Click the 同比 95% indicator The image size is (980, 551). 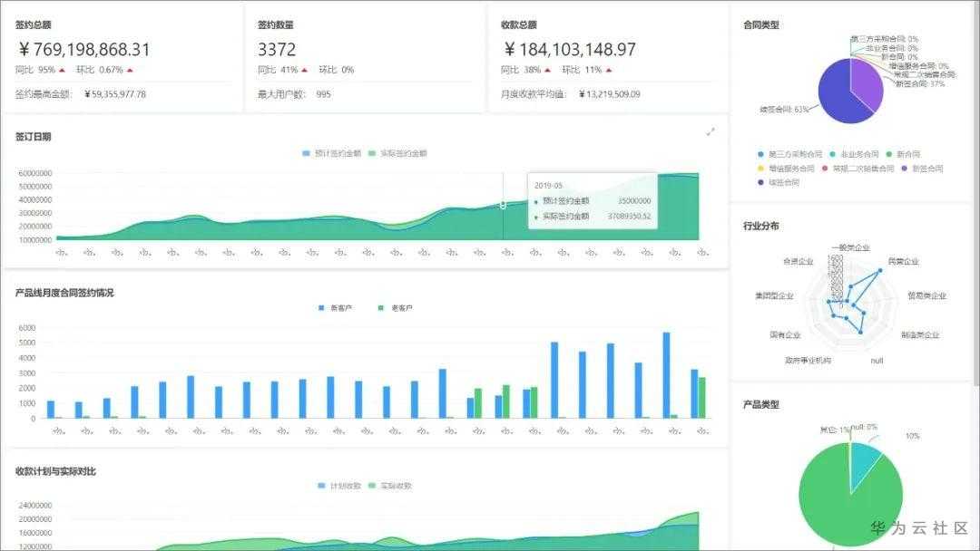pos(41,70)
